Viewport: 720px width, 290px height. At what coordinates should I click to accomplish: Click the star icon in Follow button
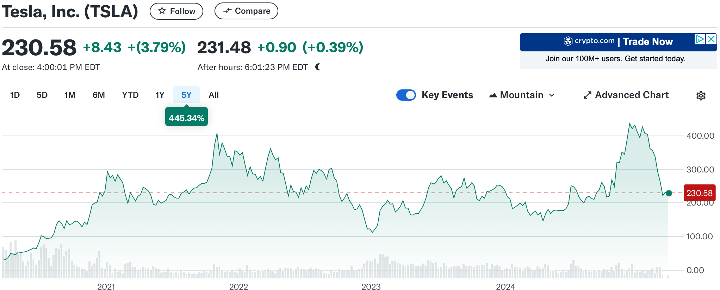click(162, 11)
